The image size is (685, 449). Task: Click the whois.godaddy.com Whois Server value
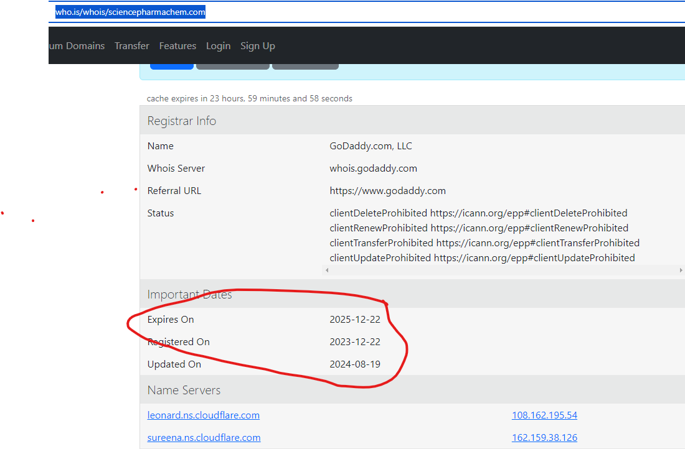coord(373,169)
